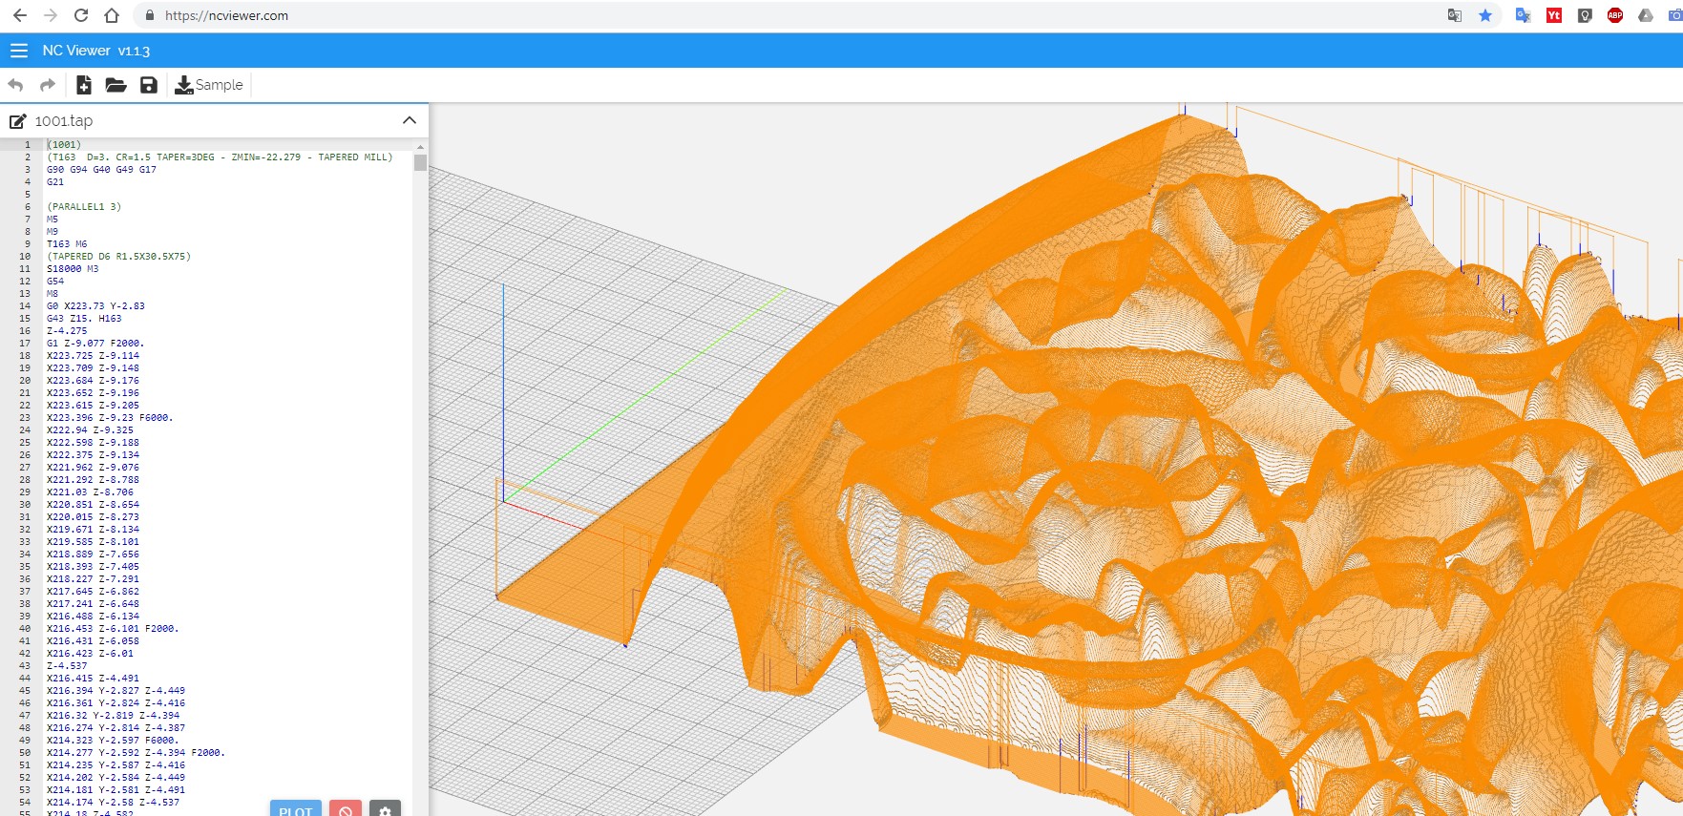This screenshot has height=816, width=1683.
Task: Click the 1001.tap file name label
Action: click(x=64, y=121)
